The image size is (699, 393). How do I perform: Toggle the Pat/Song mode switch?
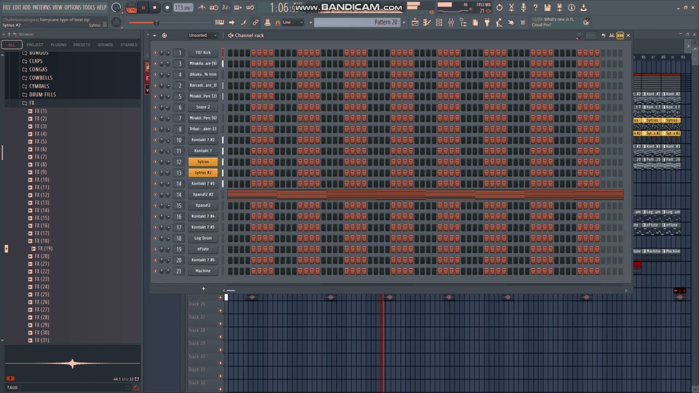click(132, 8)
